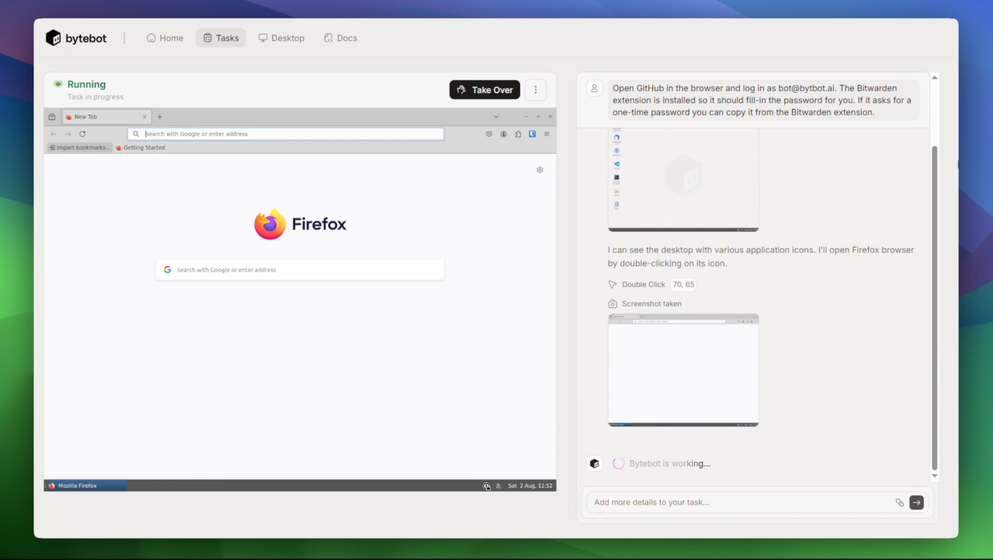
Task: Click the green Running status indicator
Action: (58, 84)
